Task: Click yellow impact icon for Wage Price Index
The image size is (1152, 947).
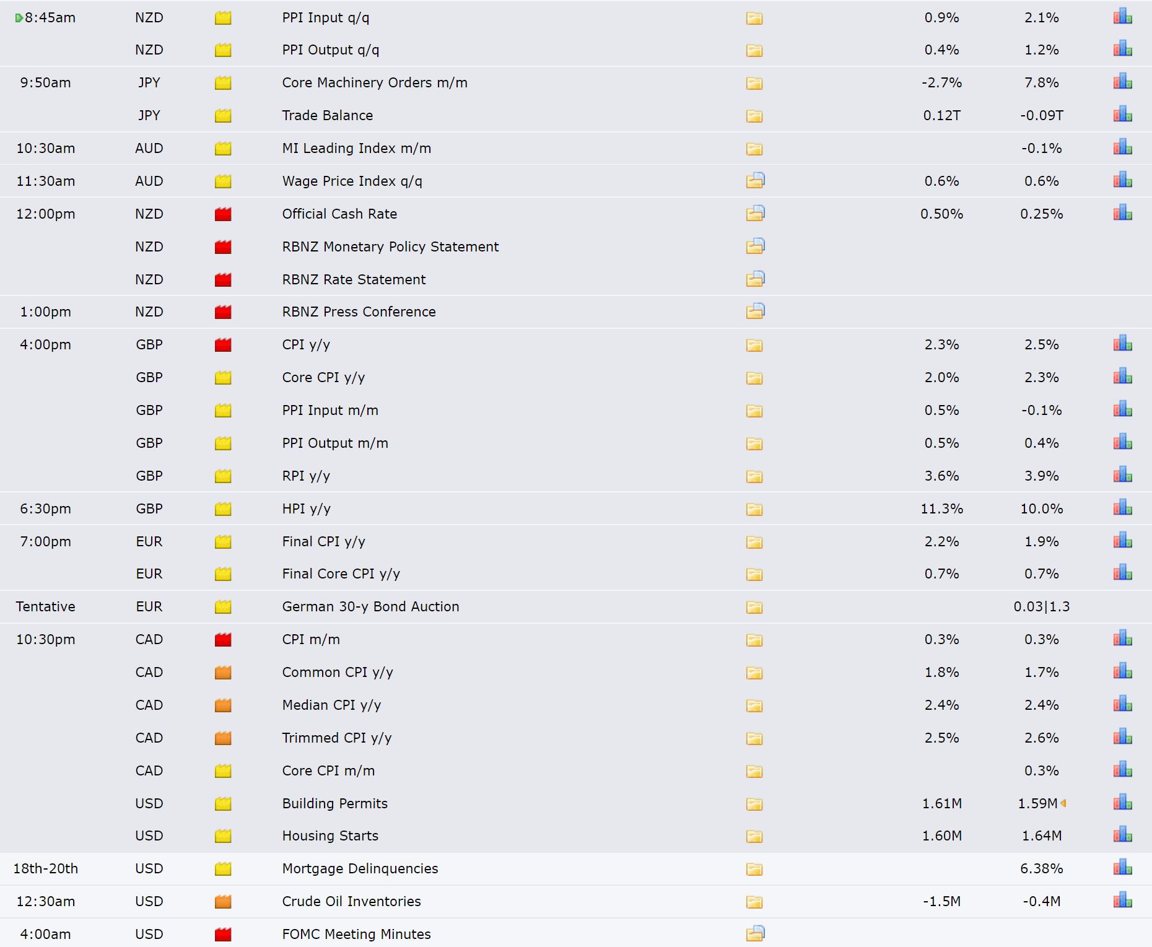Action: tap(223, 181)
